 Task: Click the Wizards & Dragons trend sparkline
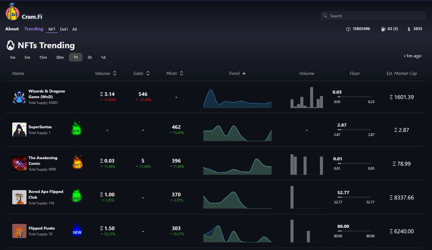[238, 98]
